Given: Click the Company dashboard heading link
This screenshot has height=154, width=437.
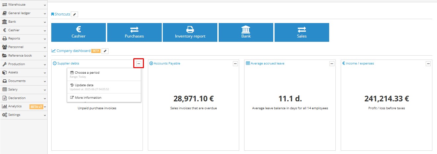Looking at the screenshot, I should pyautogui.click(x=73, y=51).
